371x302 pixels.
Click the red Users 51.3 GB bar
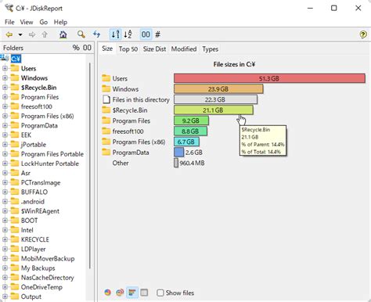pos(269,78)
